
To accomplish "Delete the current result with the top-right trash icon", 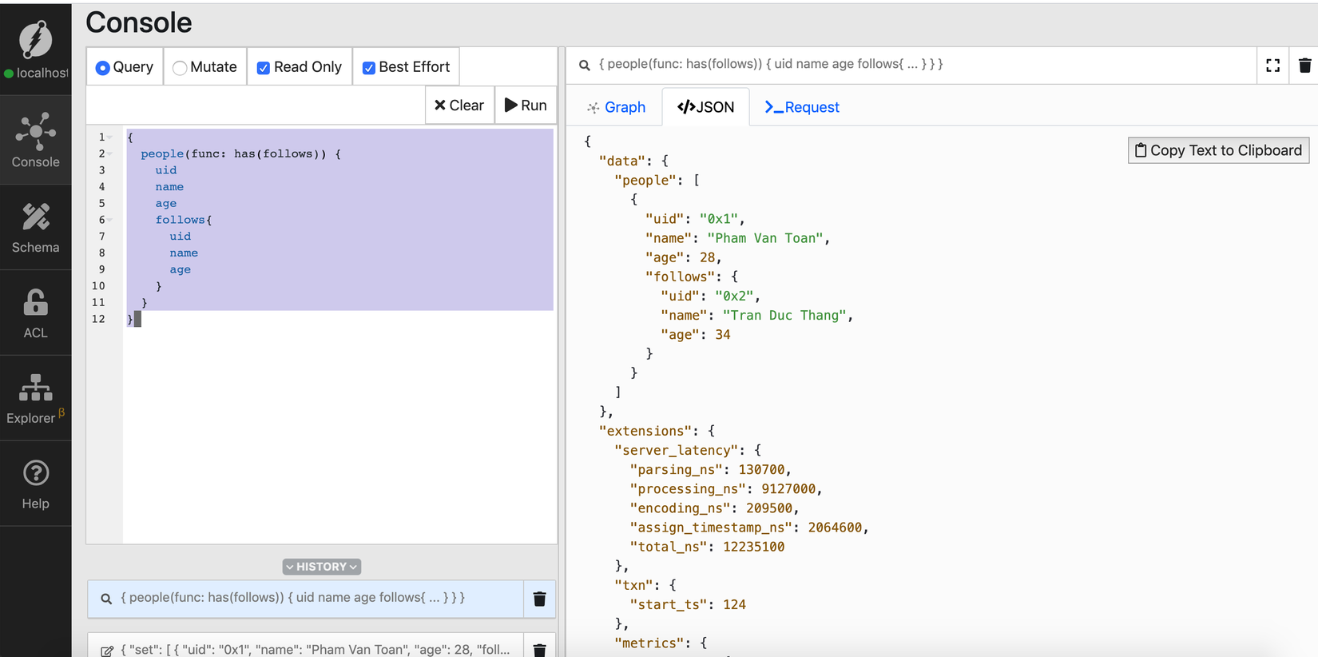I will pos(1304,66).
